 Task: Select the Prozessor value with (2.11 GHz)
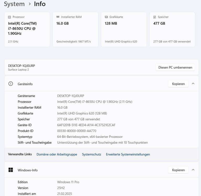[95, 102]
